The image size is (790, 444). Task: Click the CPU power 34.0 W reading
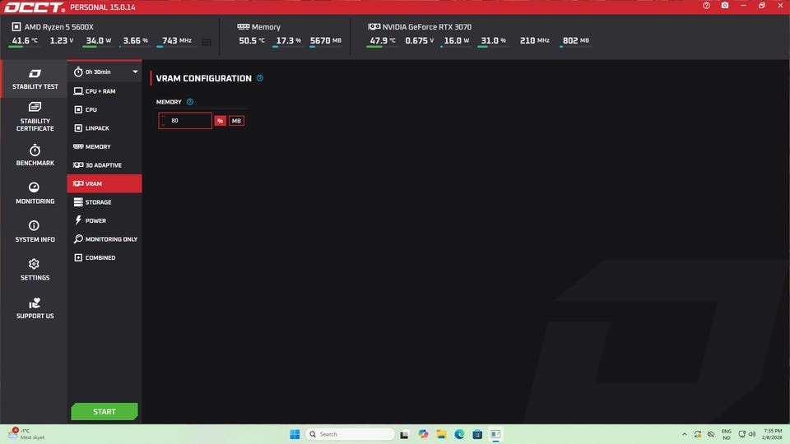click(x=98, y=41)
